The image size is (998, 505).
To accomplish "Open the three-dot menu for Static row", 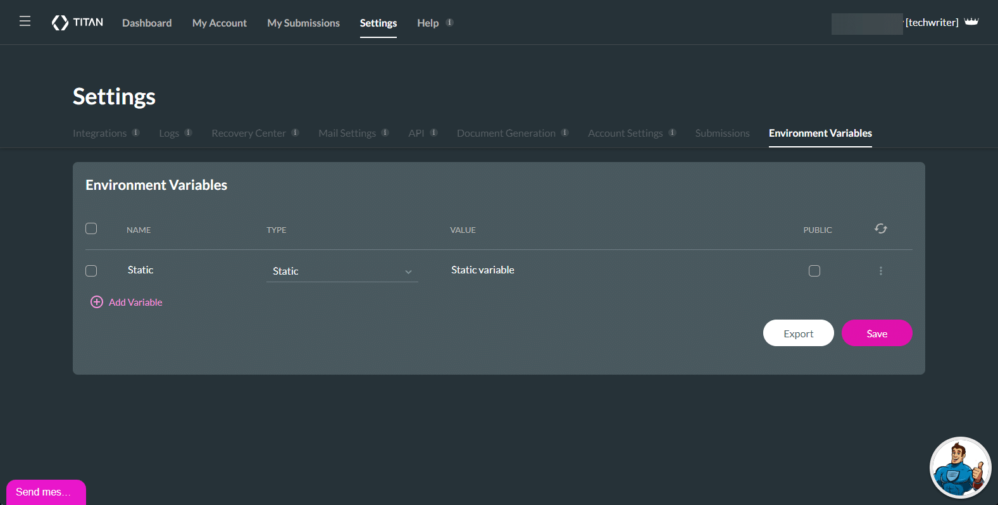I will [880, 271].
